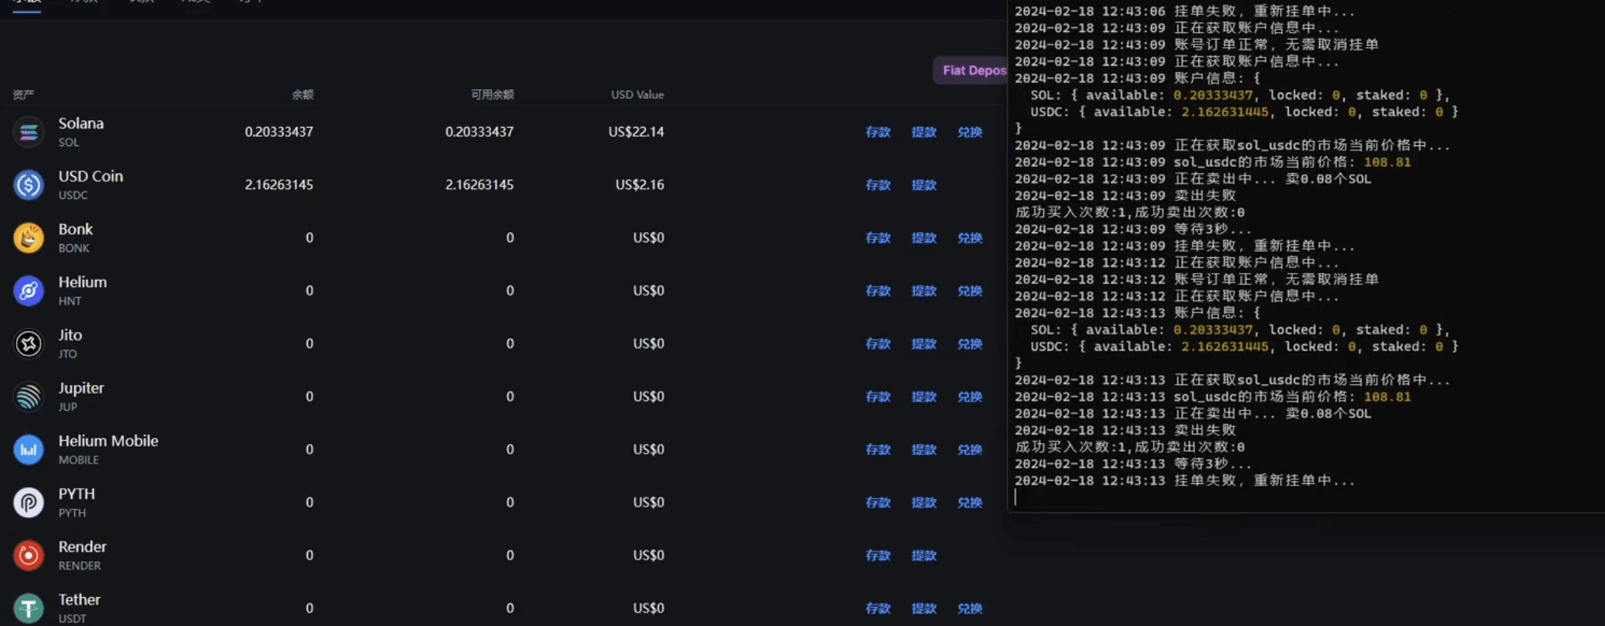Click 提款 in the Helium HNT row
The width and height of the screenshot is (1605, 626).
click(924, 290)
